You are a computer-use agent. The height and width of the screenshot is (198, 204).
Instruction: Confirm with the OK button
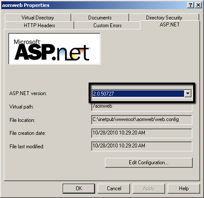(79, 188)
